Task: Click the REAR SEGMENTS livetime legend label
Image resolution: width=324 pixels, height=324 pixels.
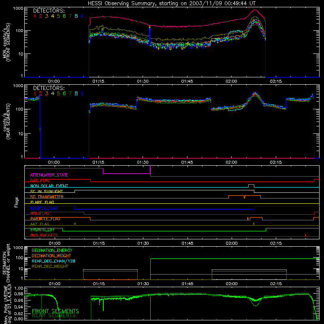Action: coord(54,315)
